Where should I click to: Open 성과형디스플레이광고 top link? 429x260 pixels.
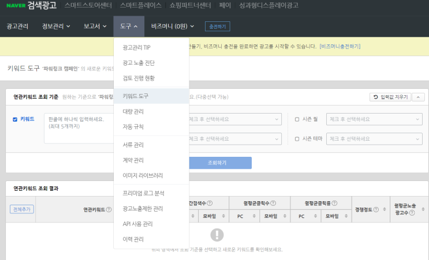(x=268, y=5)
